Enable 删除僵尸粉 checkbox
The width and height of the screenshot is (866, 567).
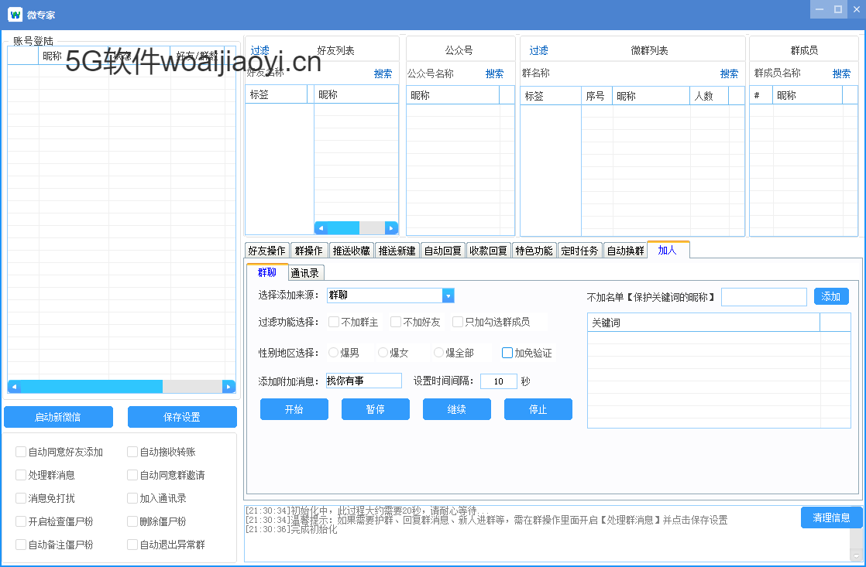tap(132, 521)
